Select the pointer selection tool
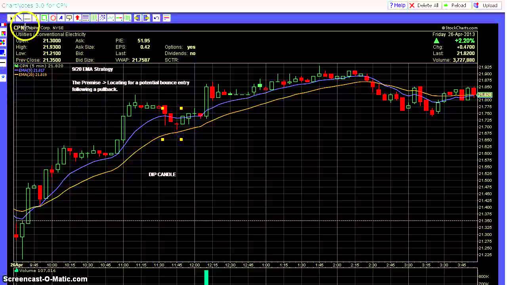This screenshot has height=285, width=507. point(11,18)
